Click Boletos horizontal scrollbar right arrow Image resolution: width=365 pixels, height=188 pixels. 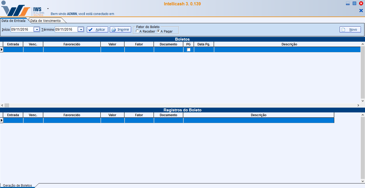(x=358, y=105)
